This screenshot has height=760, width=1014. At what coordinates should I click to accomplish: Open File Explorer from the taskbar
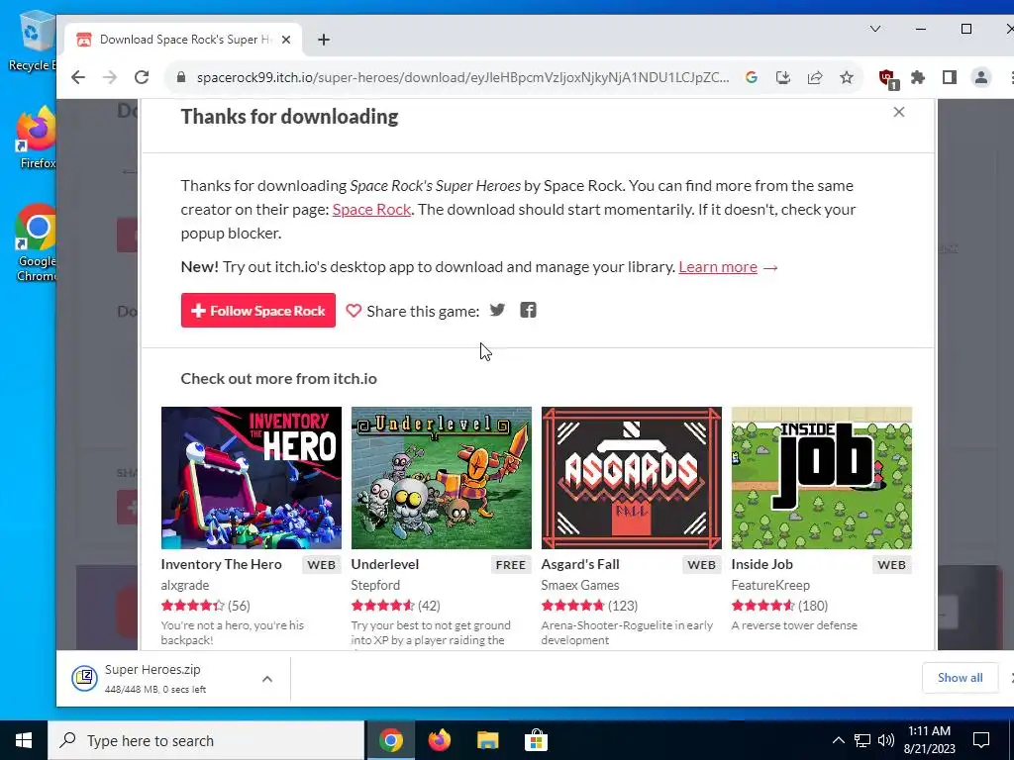pos(487,740)
